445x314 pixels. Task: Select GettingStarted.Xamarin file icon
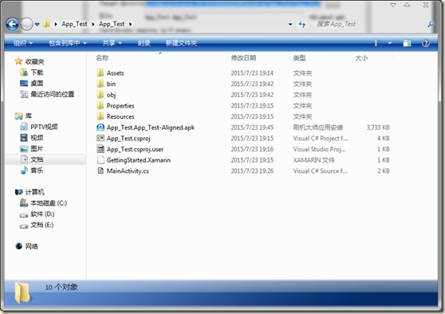(100, 159)
